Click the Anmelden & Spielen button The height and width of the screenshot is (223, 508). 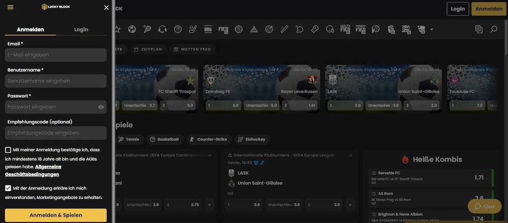click(56, 215)
